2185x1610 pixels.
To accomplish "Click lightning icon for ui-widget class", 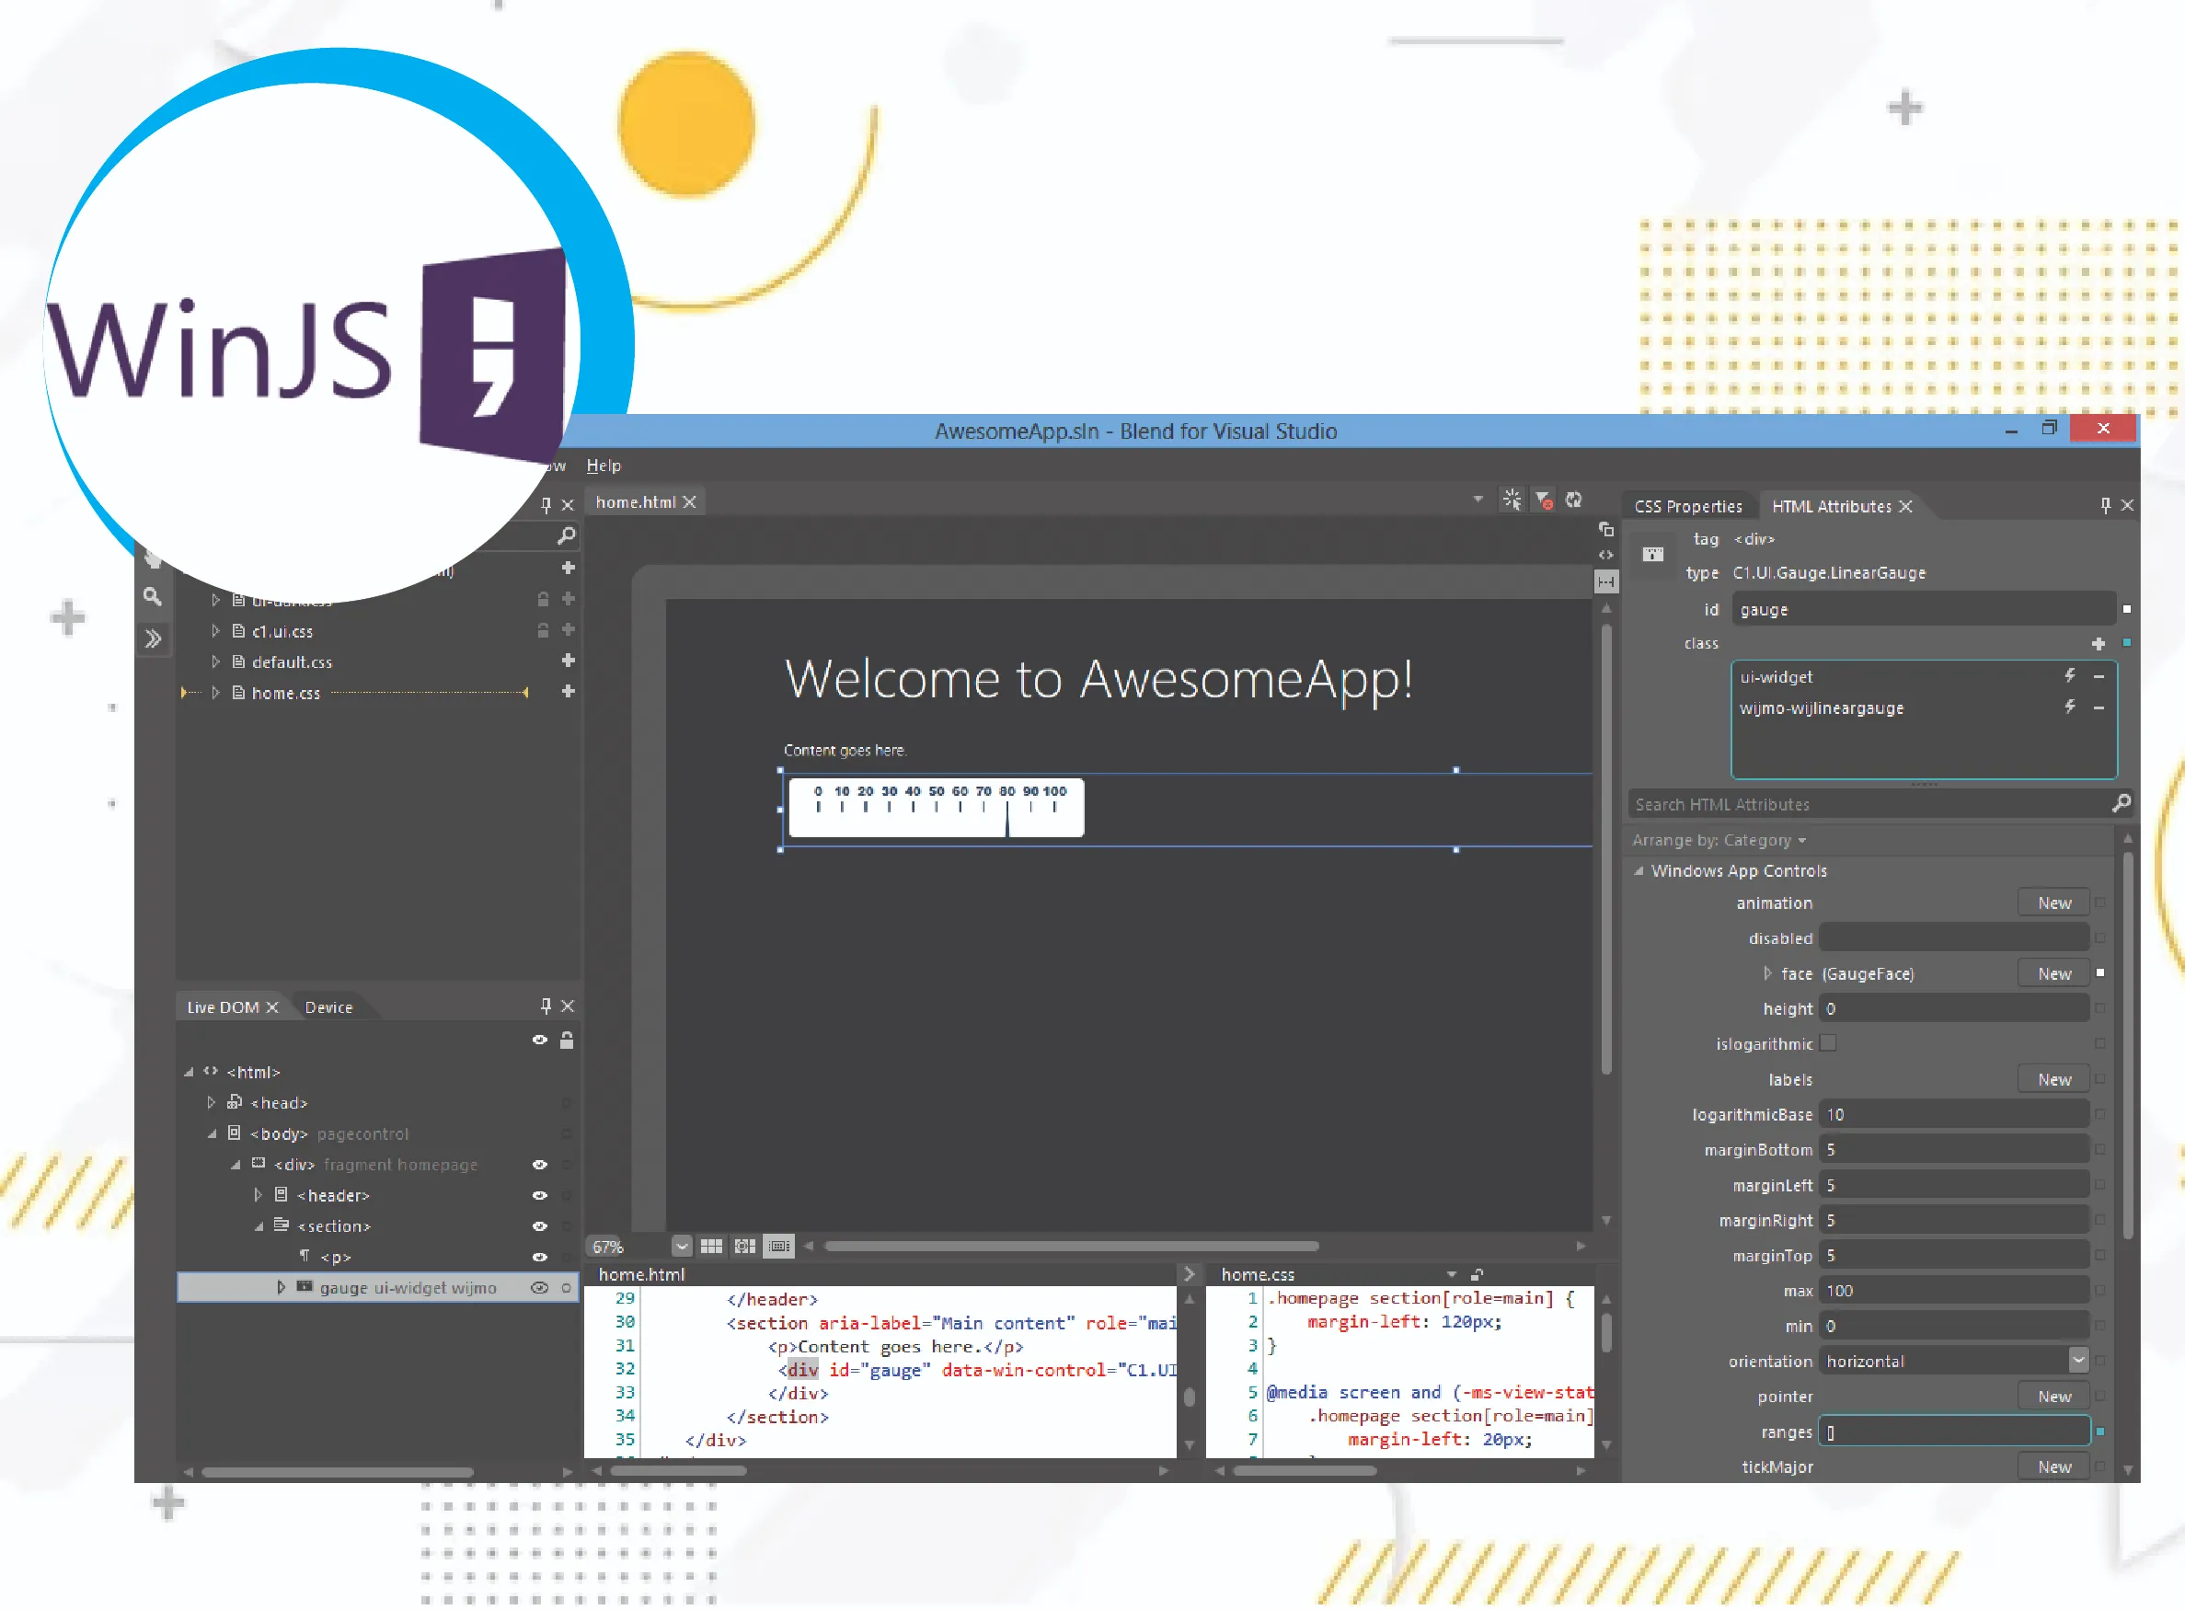I will coord(2070,675).
